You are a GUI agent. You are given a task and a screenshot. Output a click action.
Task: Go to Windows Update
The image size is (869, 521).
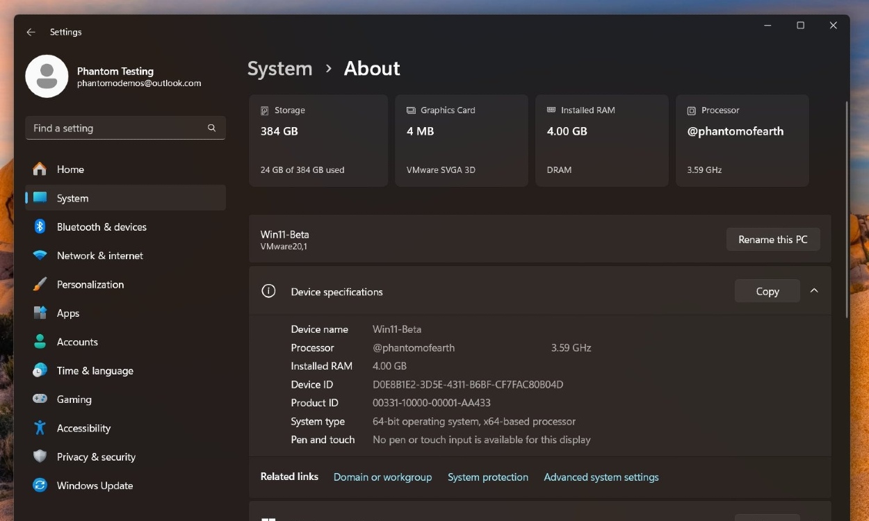click(x=95, y=485)
